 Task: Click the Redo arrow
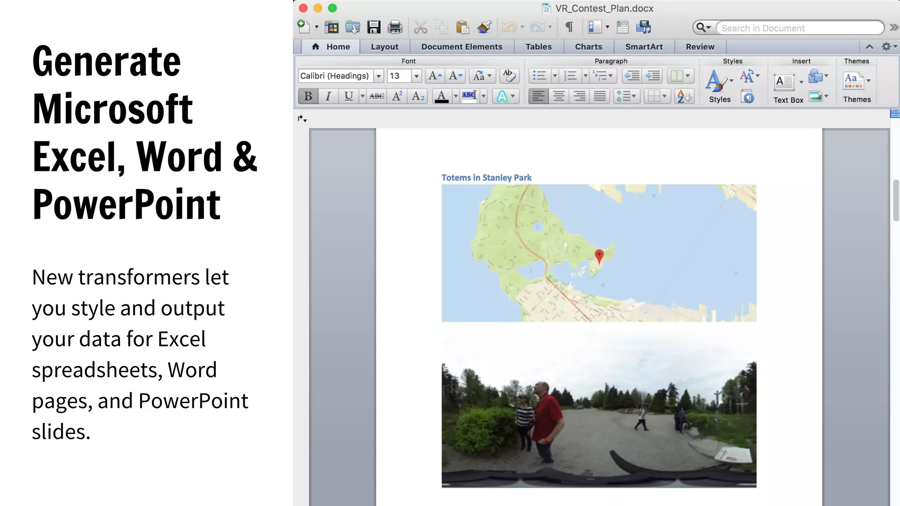pos(537,27)
